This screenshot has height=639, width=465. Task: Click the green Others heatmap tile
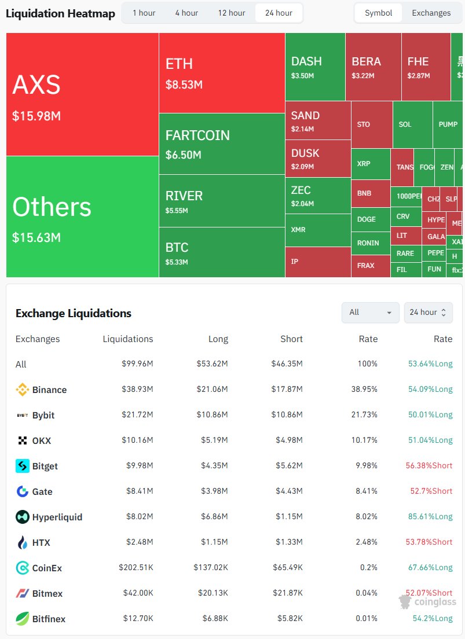(82, 217)
